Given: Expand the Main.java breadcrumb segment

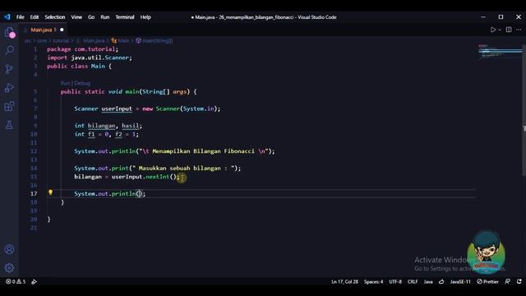Looking at the screenshot, I should click(x=90, y=40).
